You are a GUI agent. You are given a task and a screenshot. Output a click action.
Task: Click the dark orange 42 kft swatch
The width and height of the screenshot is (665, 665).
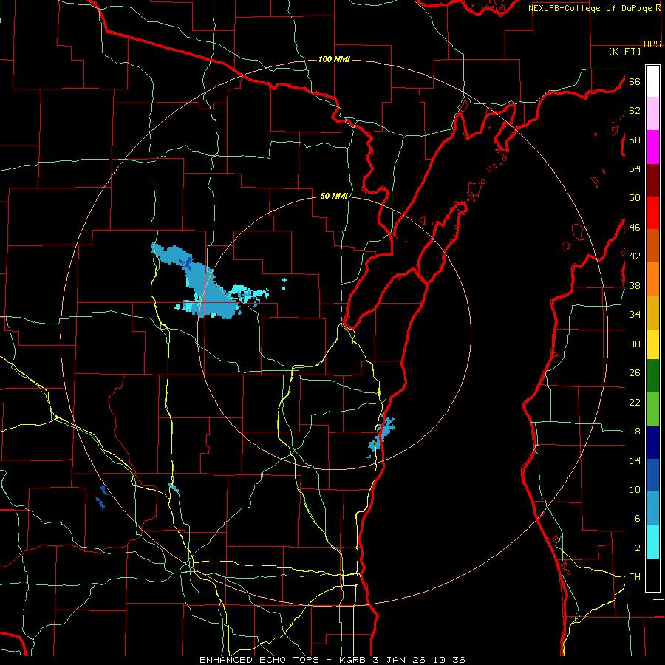point(652,245)
